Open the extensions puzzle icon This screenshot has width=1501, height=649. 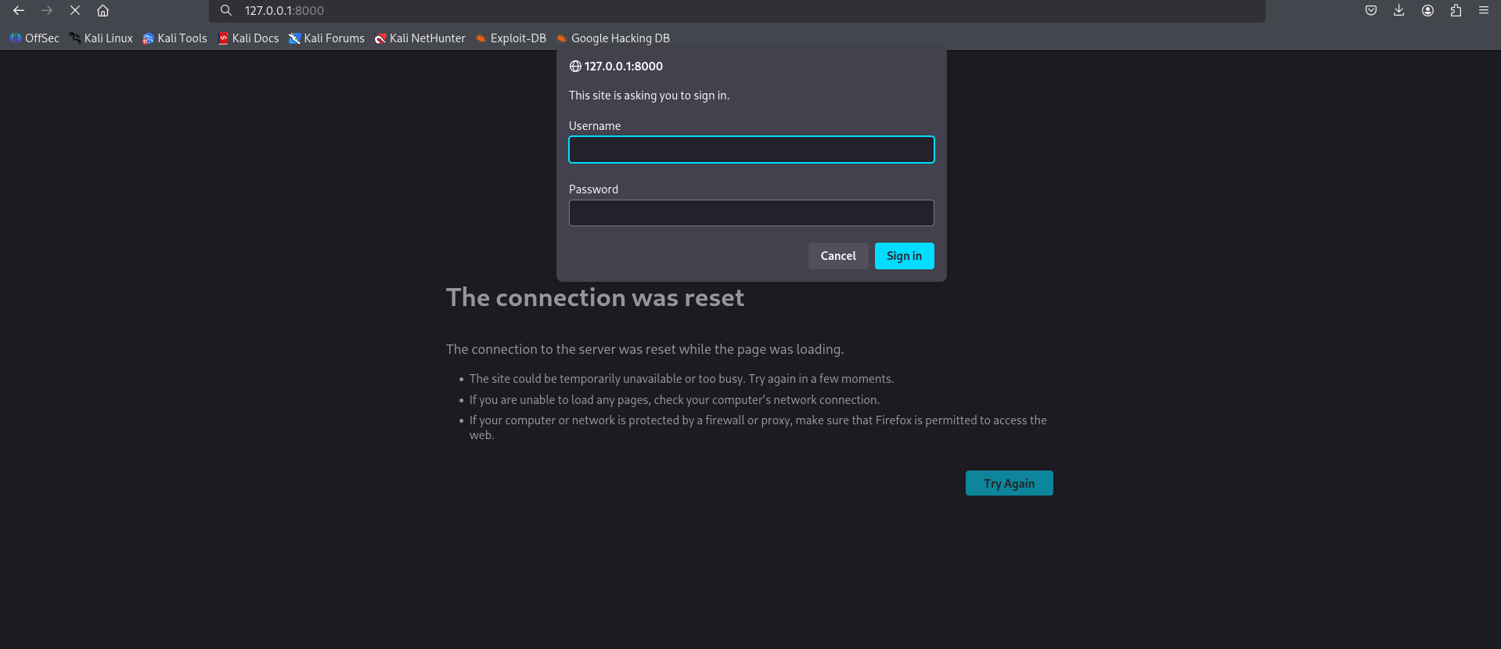pyautogui.click(x=1456, y=11)
